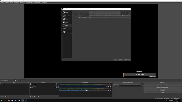Viewport: 182px width, 102px height.
Task: Open the FPS type dropdown (Common FPS Values)
Action: pos(84,18)
